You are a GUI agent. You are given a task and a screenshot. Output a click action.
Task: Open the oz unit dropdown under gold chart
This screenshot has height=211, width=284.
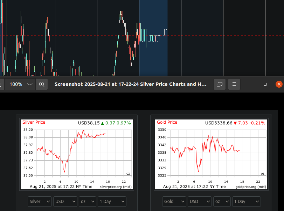click(x=222, y=202)
